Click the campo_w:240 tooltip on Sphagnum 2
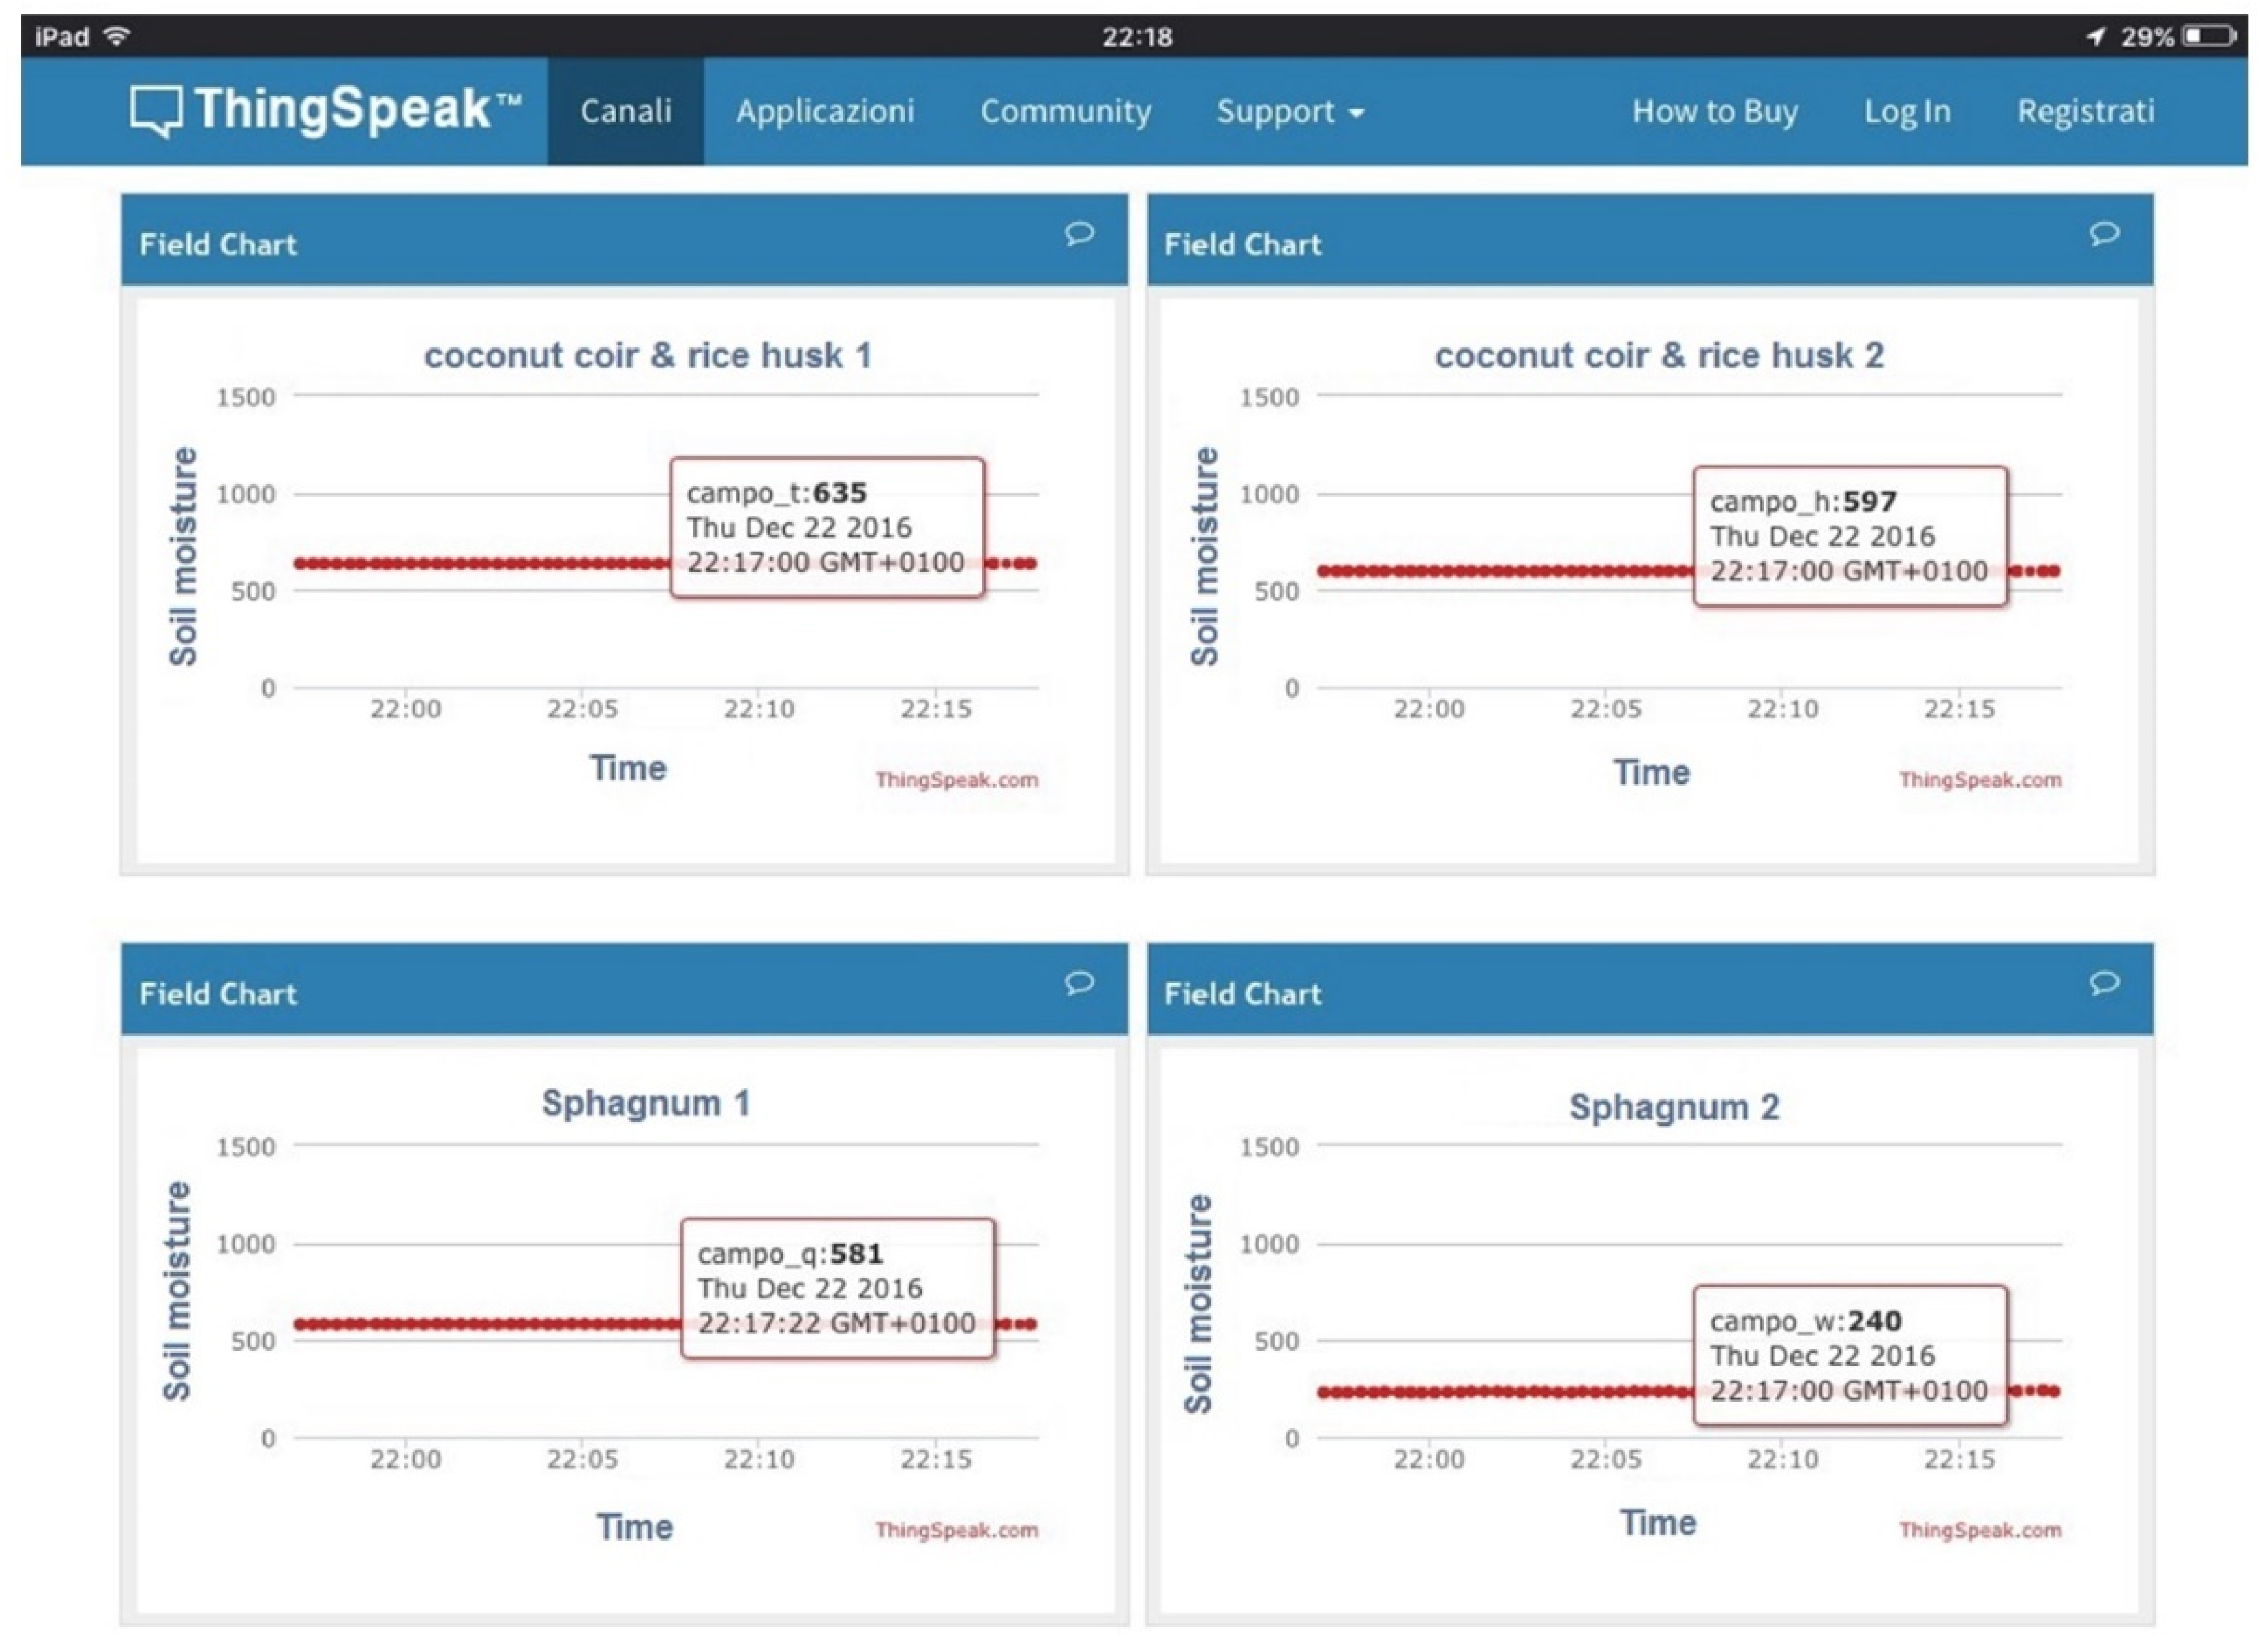The image size is (2263, 1652). (x=1849, y=1355)
